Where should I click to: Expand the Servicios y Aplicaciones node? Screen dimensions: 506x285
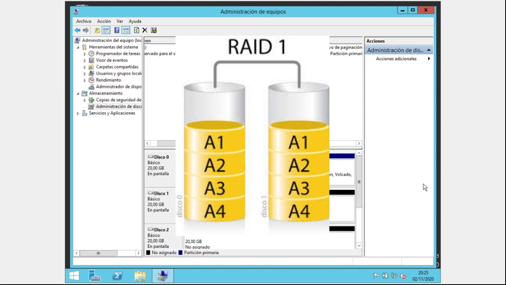pyautogui.click(x=78, y=113)
